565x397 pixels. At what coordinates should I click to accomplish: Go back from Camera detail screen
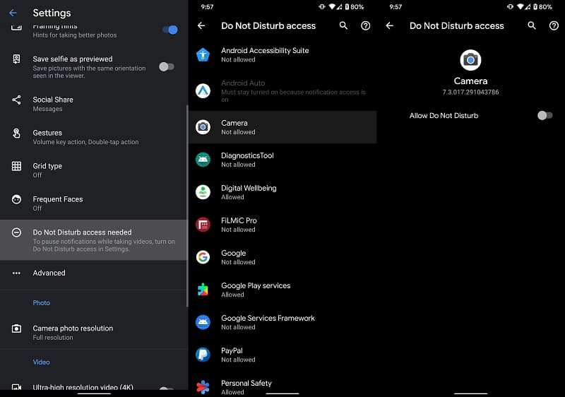390,25
